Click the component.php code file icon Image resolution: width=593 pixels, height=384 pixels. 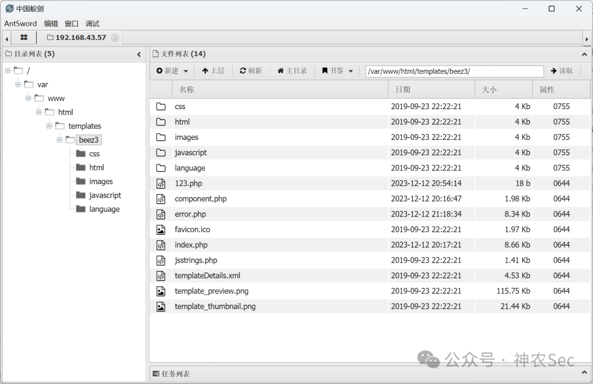coord(161,199)
